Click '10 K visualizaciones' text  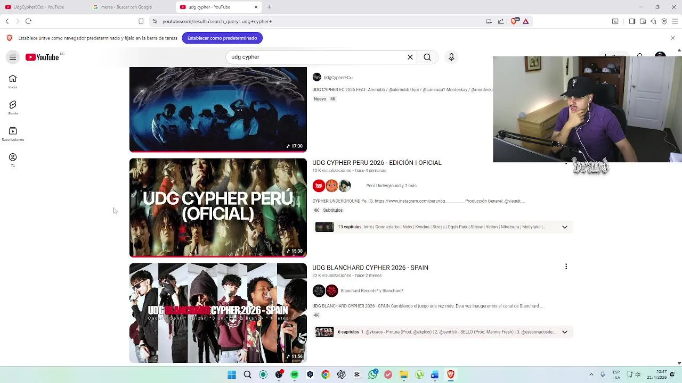point(331,171)
